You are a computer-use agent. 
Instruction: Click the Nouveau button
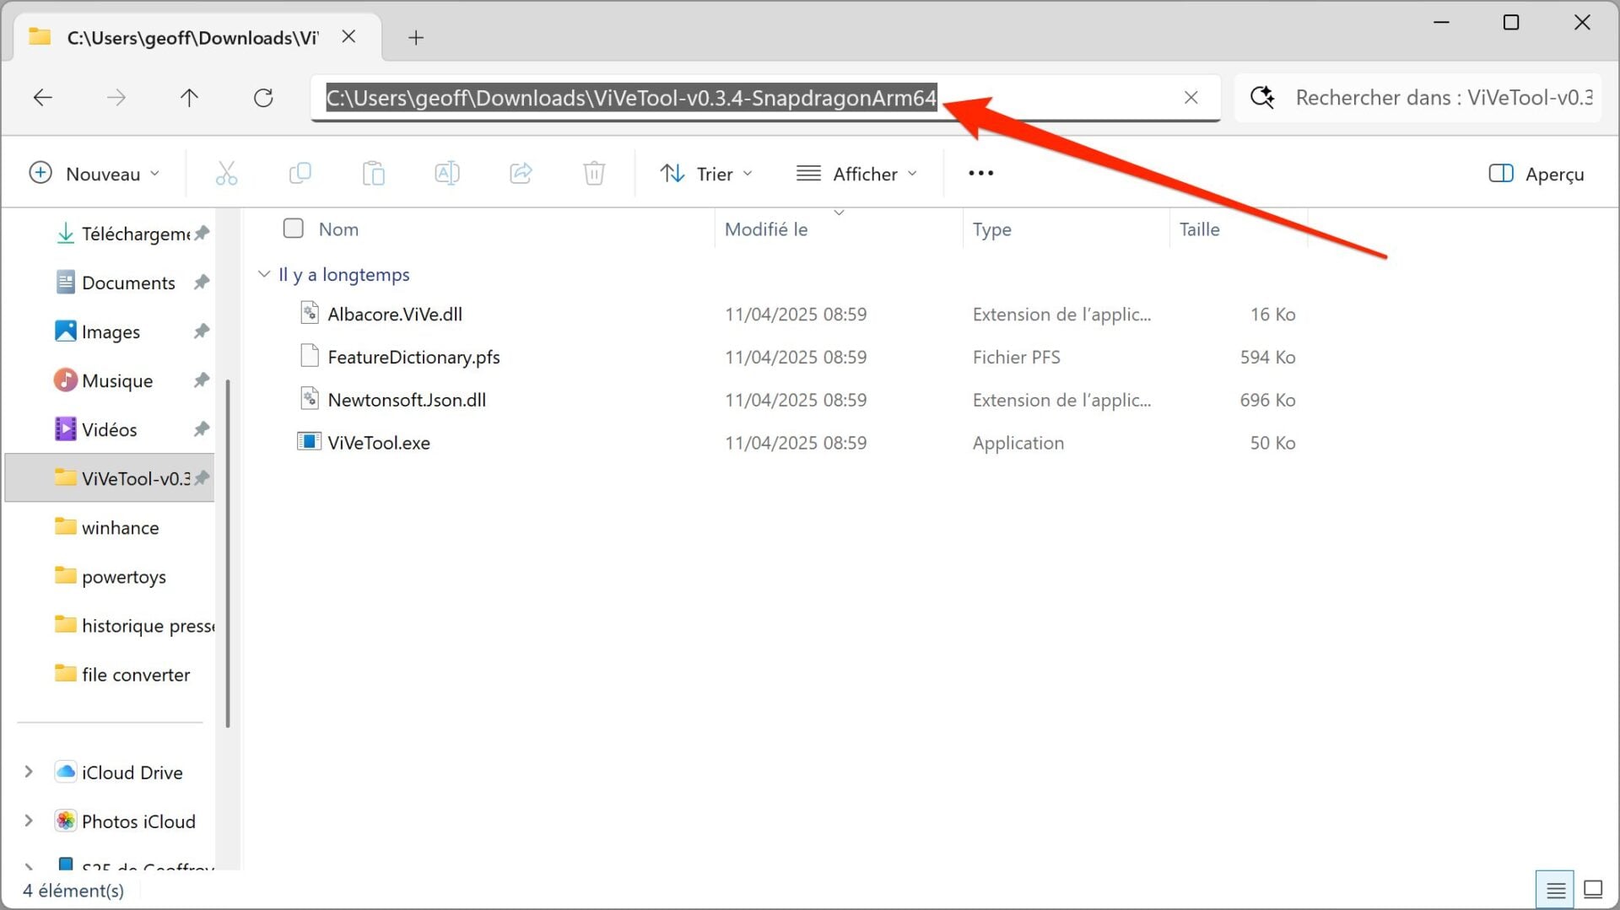[x=94, y=174]
